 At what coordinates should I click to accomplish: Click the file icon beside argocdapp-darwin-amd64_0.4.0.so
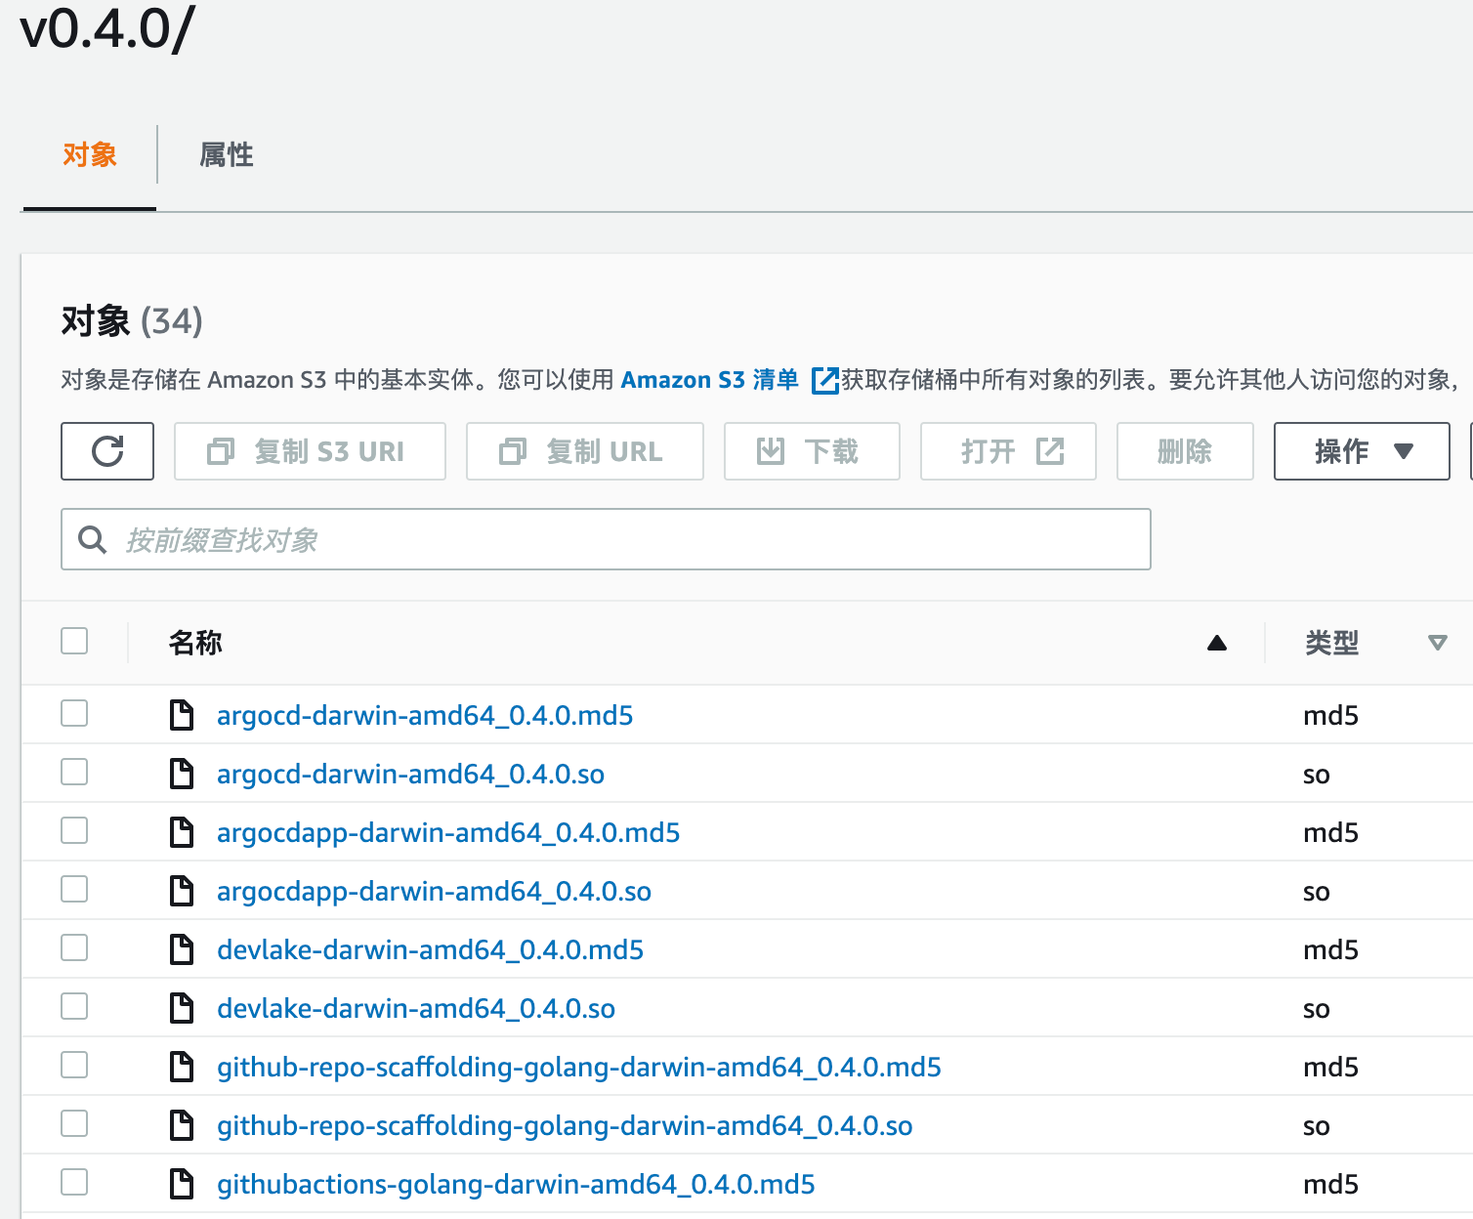[x=182, y=891]
